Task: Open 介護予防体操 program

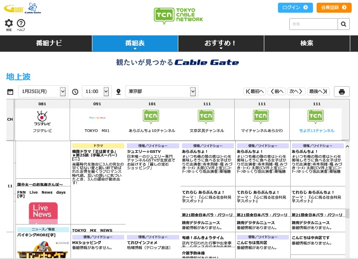Action: [x=193, y=253]
